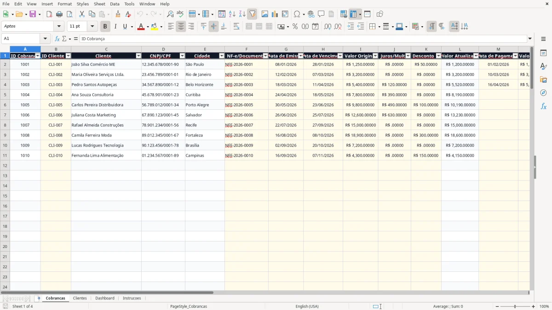Viewport: 552px width, 310px height.
Task: Switch to Clientes sheet tab
Action: tap(80, 298)
